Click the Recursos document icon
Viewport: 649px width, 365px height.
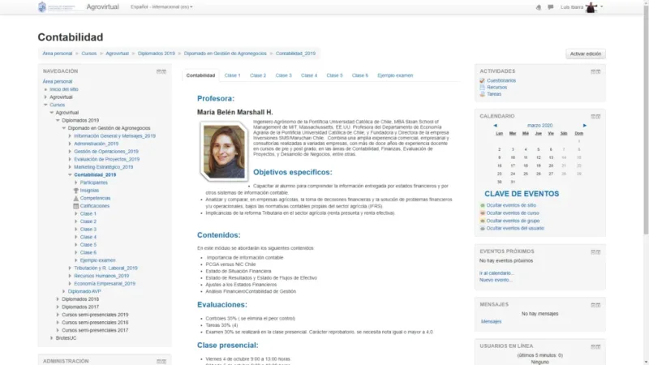[x=482, y=88]
